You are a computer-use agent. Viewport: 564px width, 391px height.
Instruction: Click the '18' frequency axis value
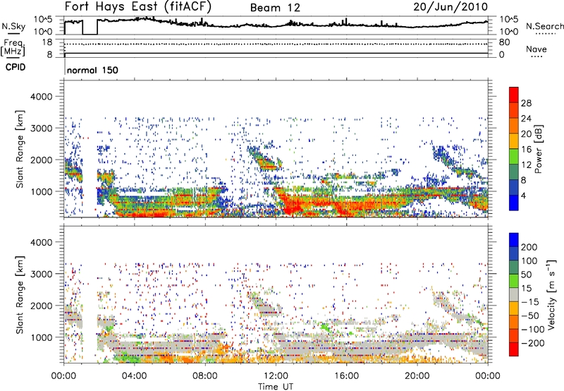tap(47, 42)
